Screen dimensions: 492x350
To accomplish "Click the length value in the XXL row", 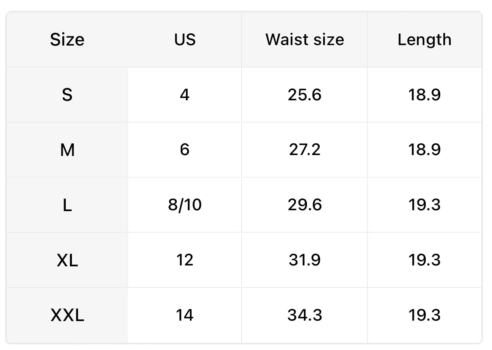I will point(424,315).
